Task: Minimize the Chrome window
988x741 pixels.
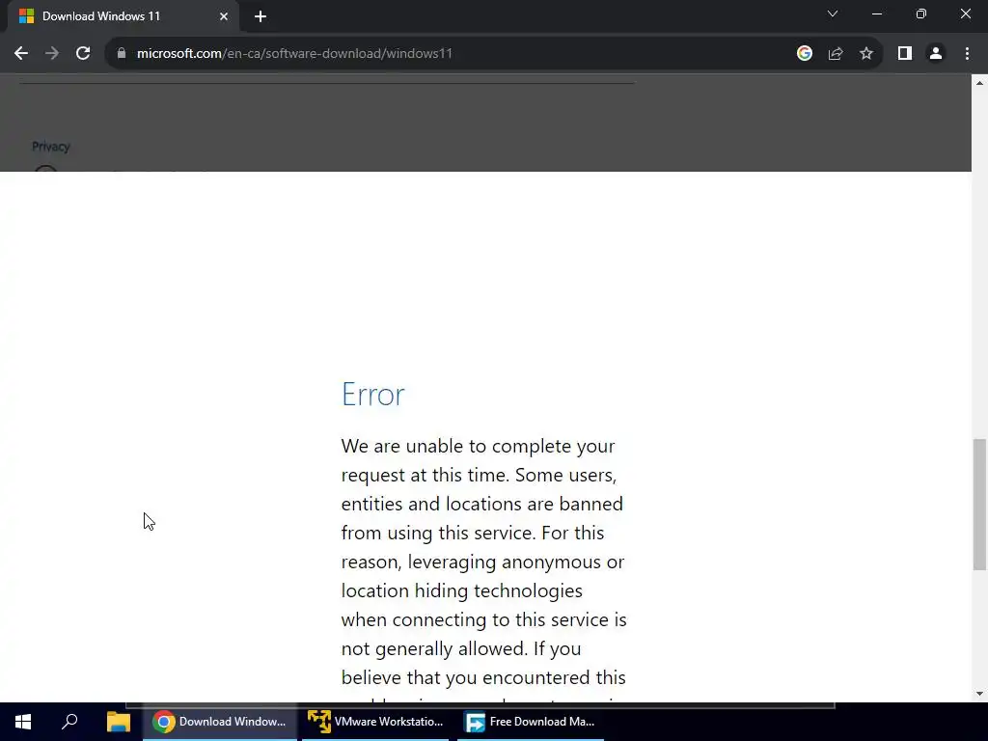Action: [x=877, y=14]
